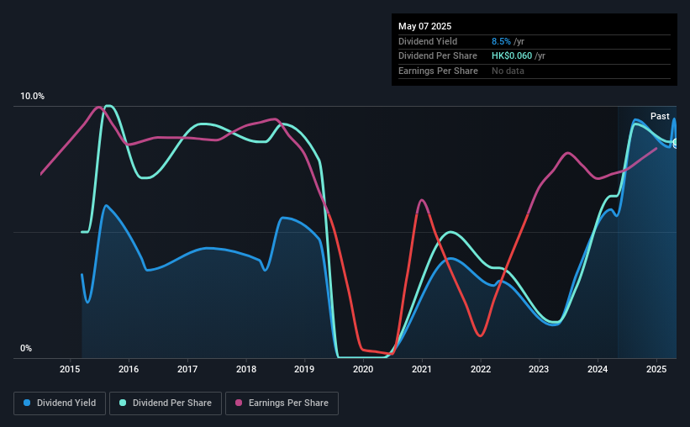Click the 2023 x-axis year label
Viewport: 690px width, 427px height.
539,369
